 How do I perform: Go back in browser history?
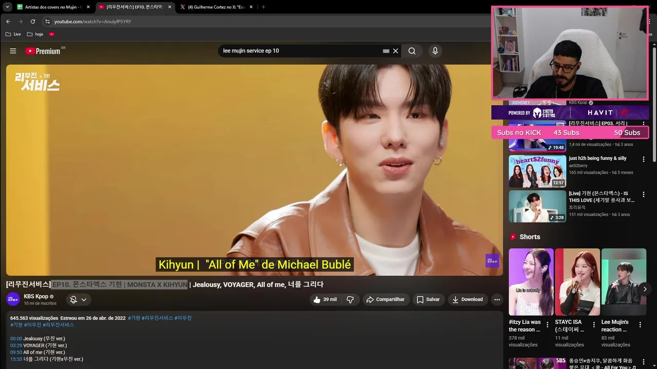pyautogui.click(x=8, y=22)
